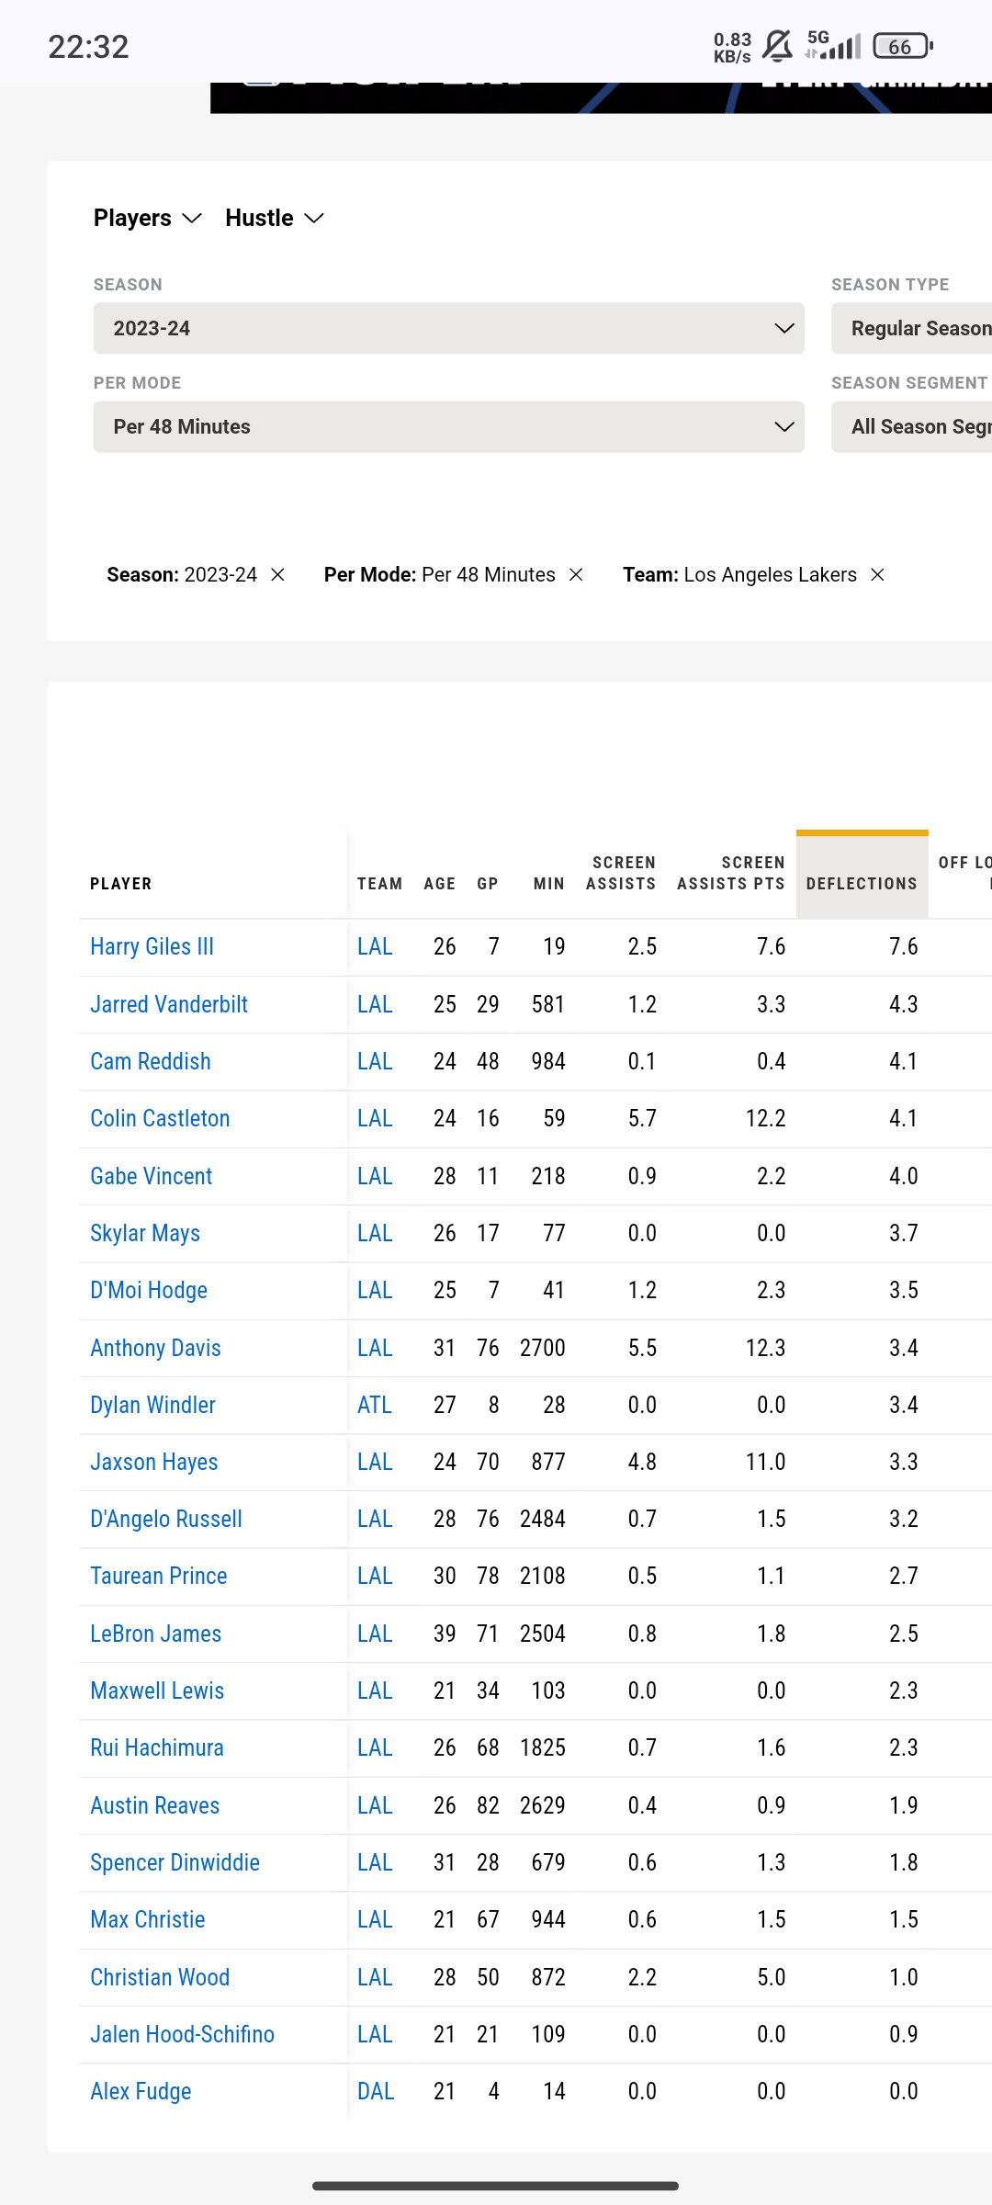Open Alex Fudge player page
Viewport: 992px width, 2205px height.
[x=141, y=2091]
